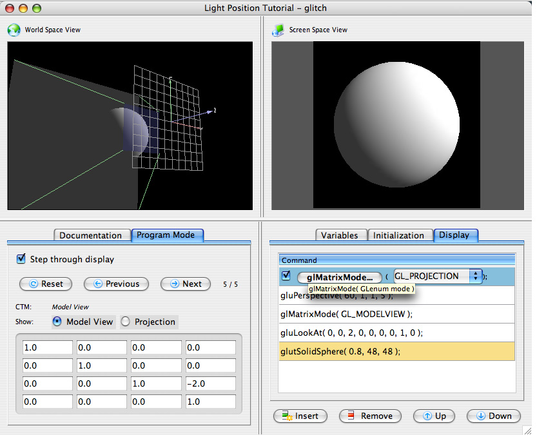The width and height of the screenshot is (537, 435).
Task: Select the Projection radio button
Action: (126, 322)
